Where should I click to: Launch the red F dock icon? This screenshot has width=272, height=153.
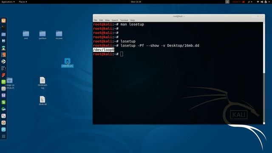pyautogui.click(x=3, y=75)
